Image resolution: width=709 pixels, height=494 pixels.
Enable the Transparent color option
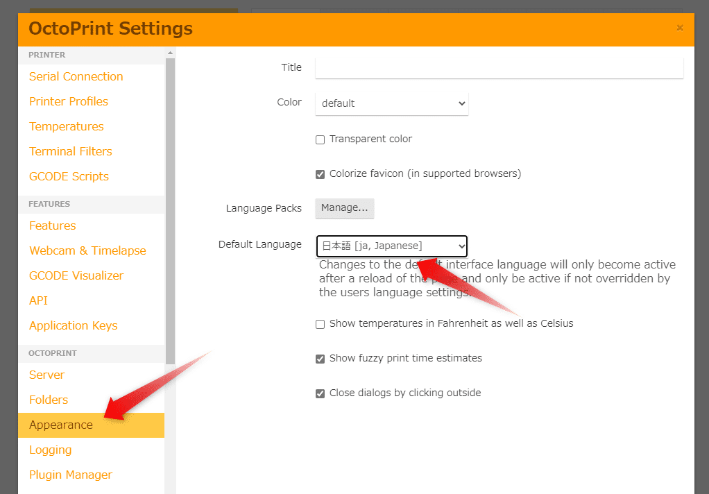[x=320, y=139]
